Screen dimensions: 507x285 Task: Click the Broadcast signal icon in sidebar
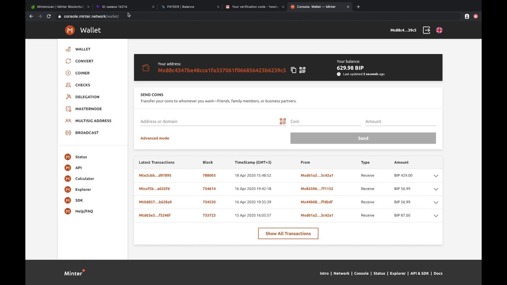point(68,133)
